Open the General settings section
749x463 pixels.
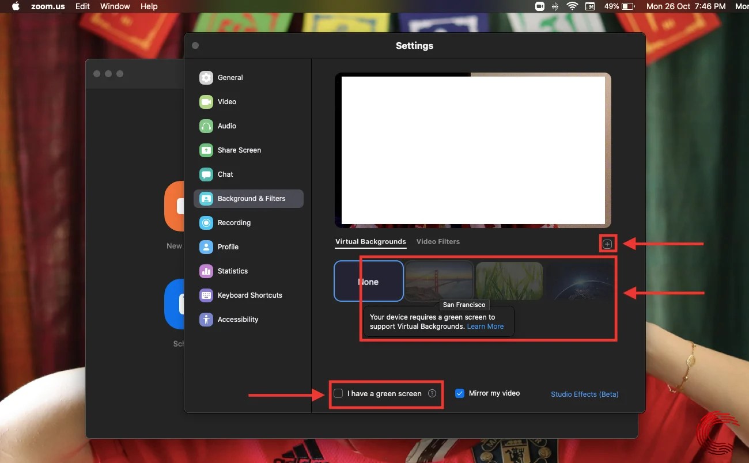(248, 78)
